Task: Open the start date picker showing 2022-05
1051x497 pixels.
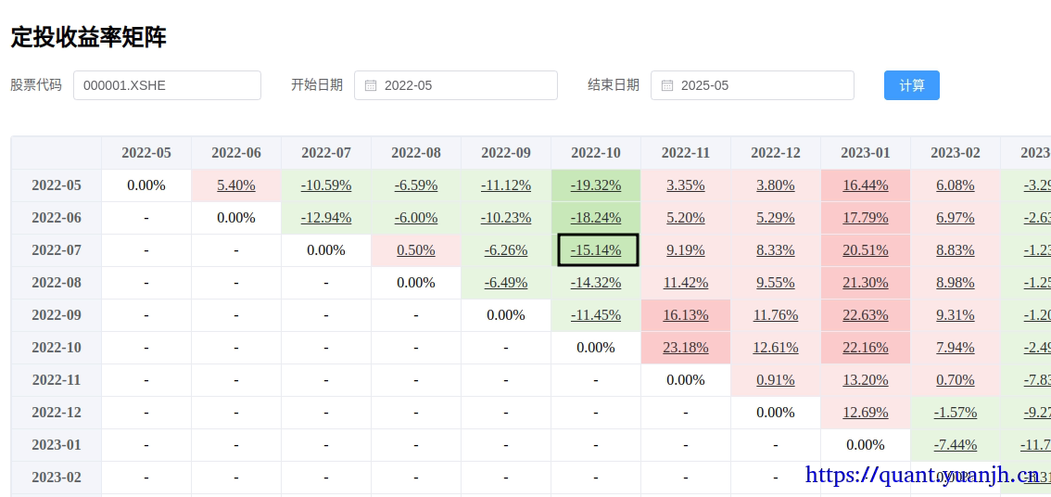Action: tap(463, 85)
